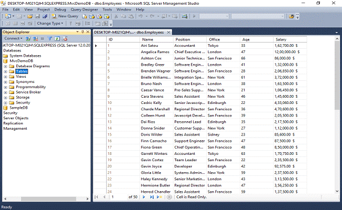Open the Change Type dropdown
342x210 pixels.
tap(50, 23)
